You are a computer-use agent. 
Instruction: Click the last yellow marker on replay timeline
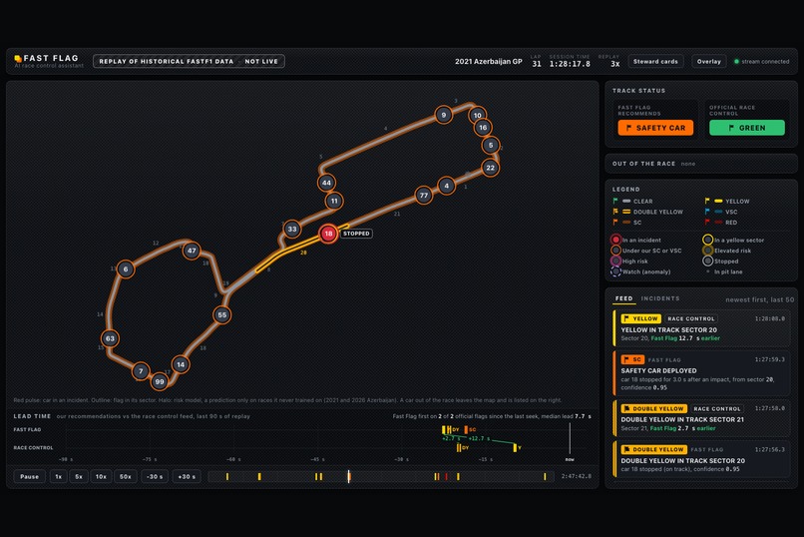click(545, 476)
